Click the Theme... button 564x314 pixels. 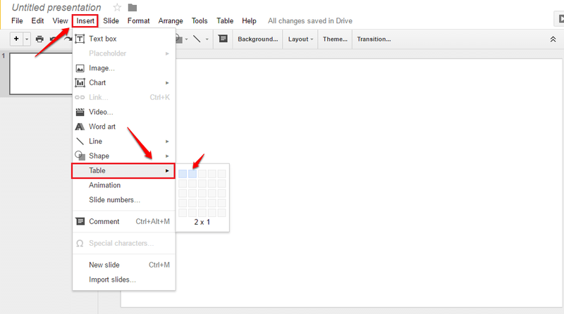point(335,39)
